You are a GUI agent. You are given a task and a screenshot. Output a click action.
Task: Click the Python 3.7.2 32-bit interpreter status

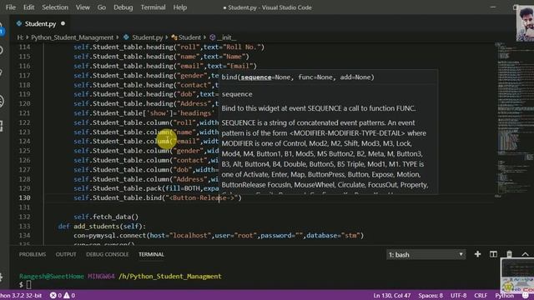[x=21, y=296]
